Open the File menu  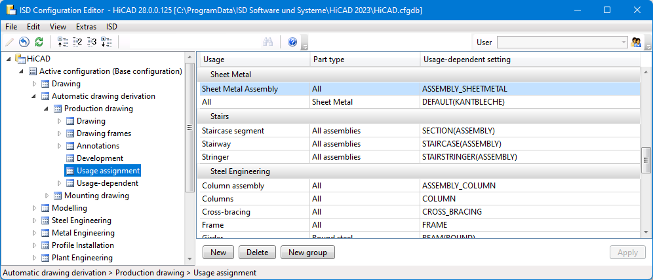(11, 27)
